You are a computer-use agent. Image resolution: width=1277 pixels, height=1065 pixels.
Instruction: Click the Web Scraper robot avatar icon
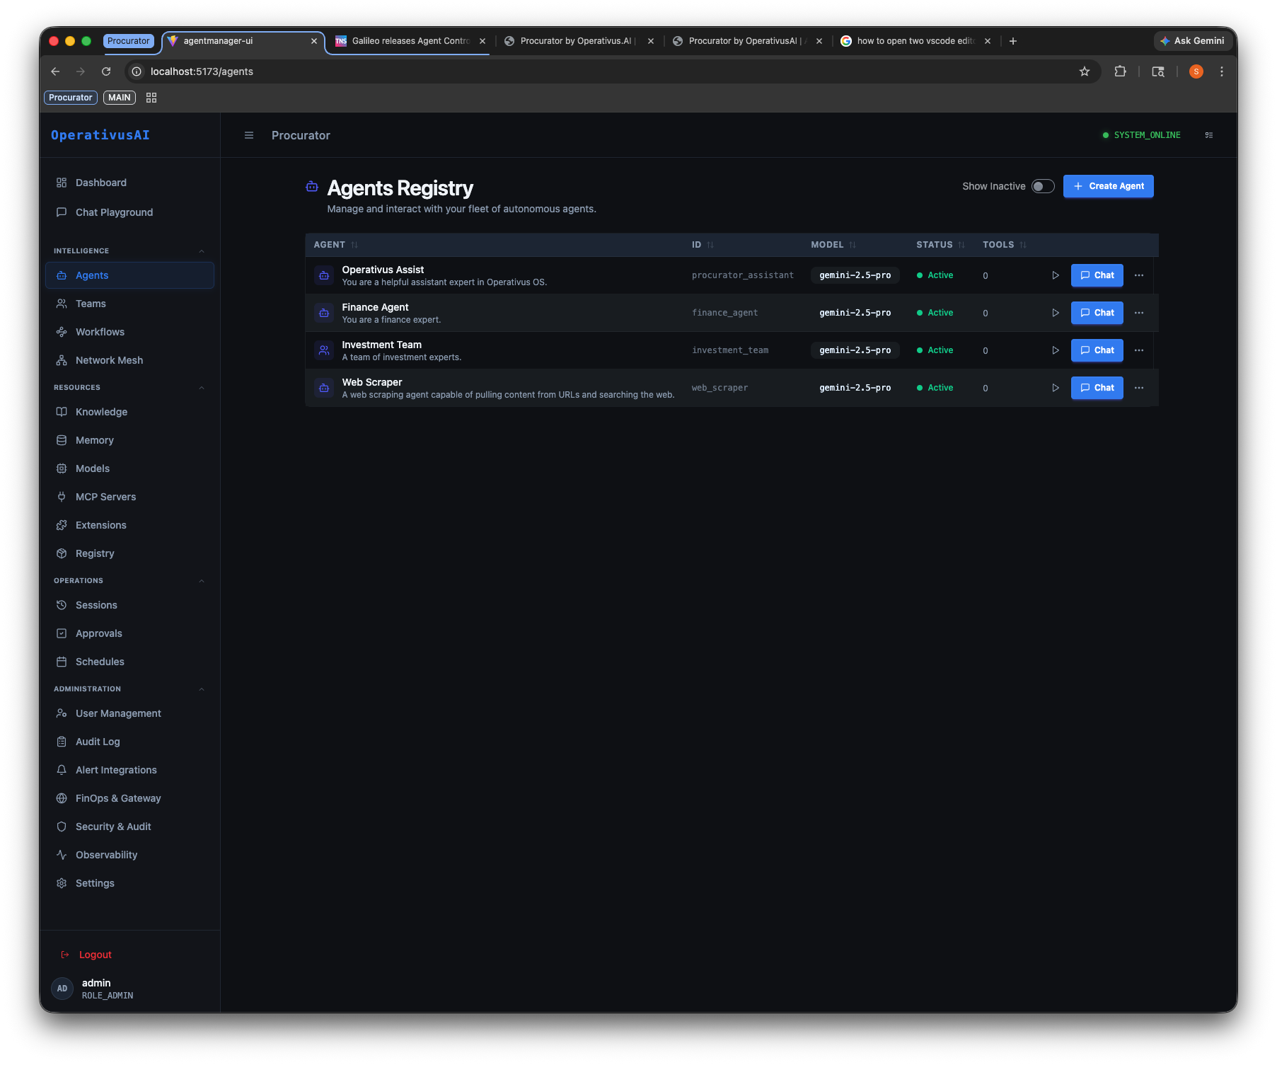(324, 388)
